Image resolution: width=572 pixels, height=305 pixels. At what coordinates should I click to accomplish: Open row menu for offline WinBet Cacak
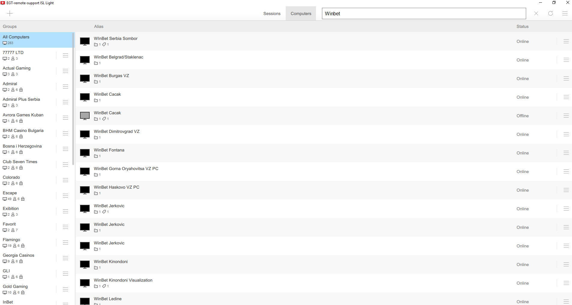tap(566, 116)
